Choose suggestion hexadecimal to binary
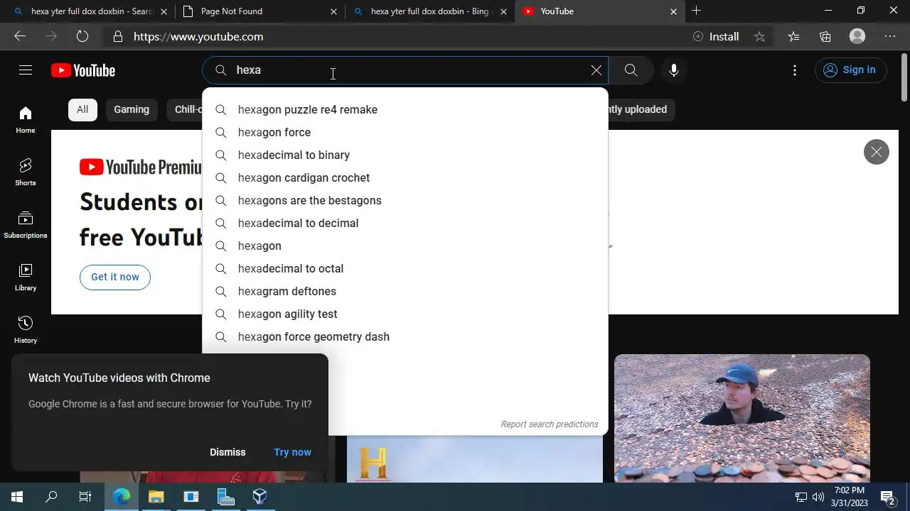 point(405,155)
